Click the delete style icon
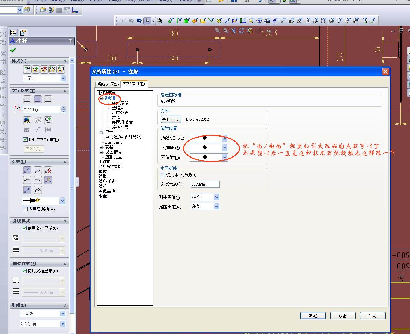 44,69
